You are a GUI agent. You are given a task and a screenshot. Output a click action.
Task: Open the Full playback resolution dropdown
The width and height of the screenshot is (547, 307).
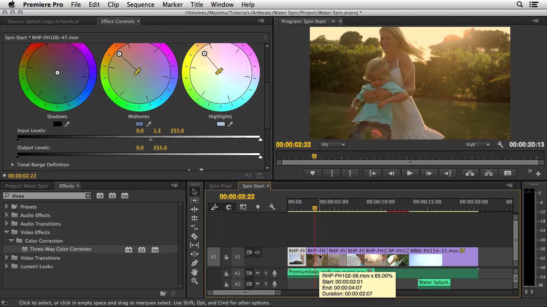478,145
